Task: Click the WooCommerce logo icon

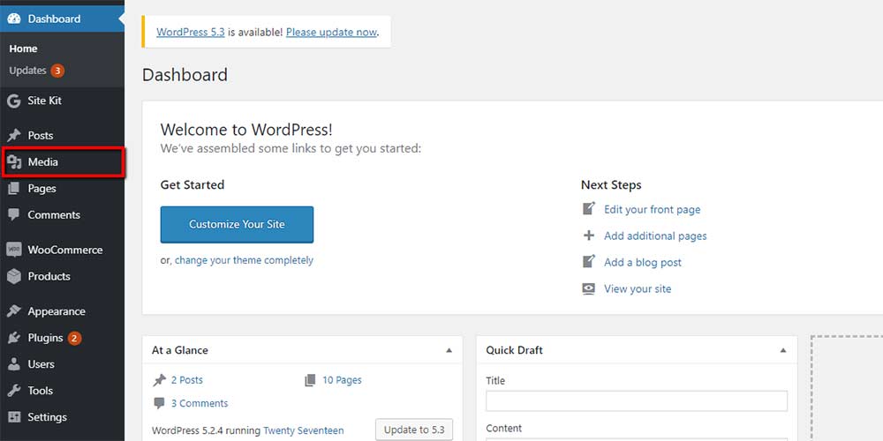Action: point(14,250)
